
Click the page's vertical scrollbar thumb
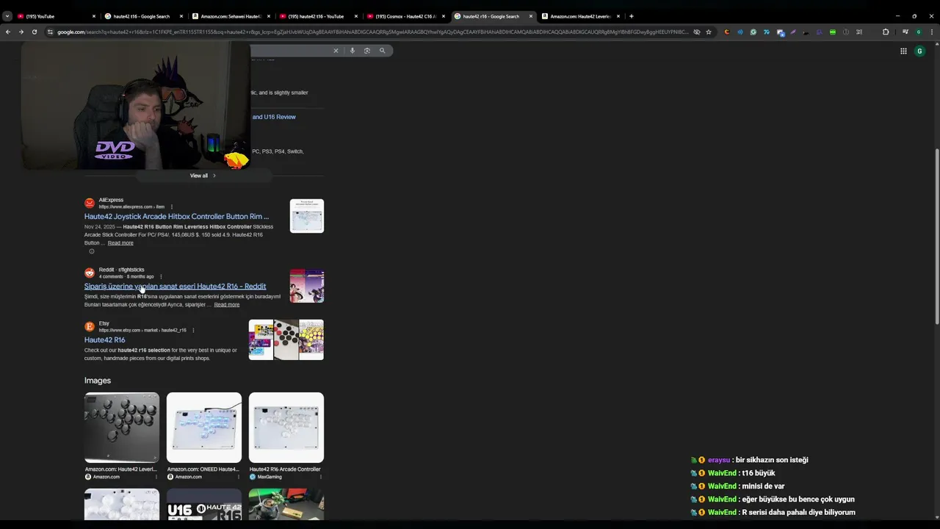(x=936, y=235)
